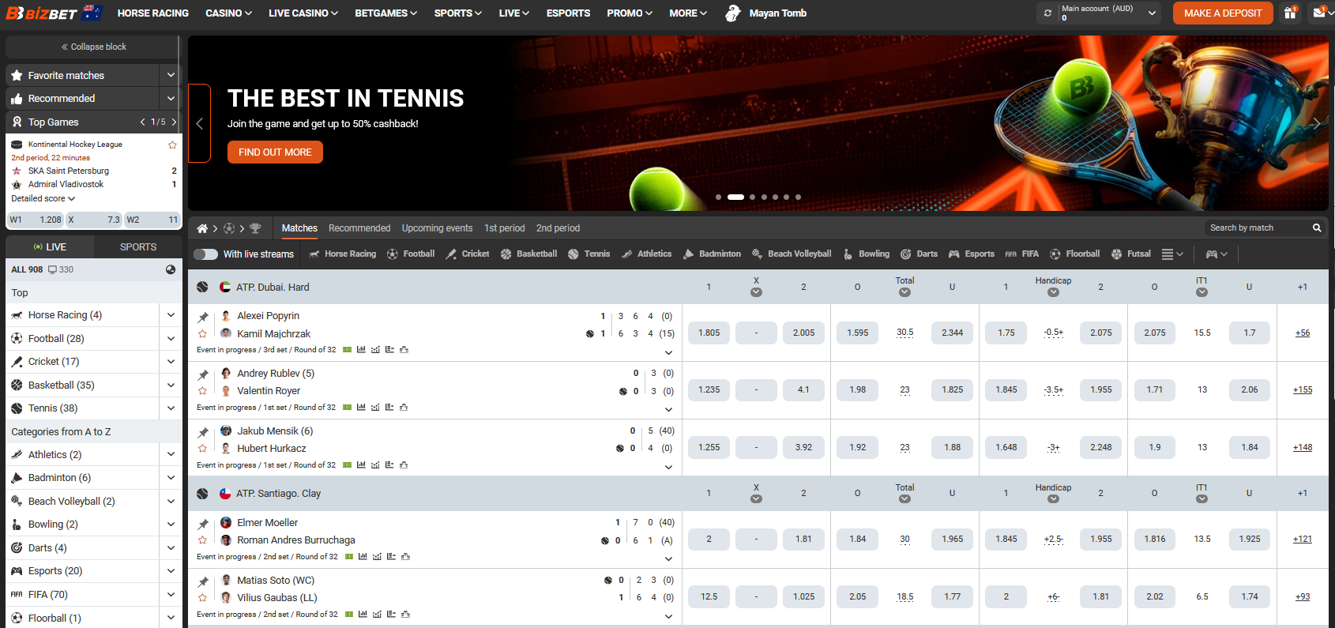This screenshot has width=1335, height=628.
Task: Go to previous banner slide
Action: pos(200,123)
